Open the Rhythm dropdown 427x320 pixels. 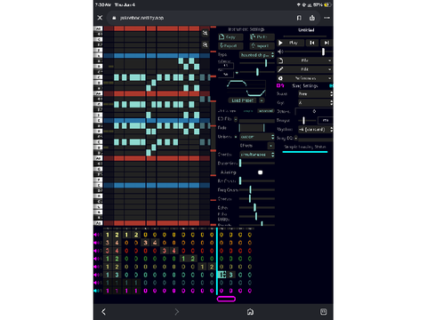pos(315,130)
